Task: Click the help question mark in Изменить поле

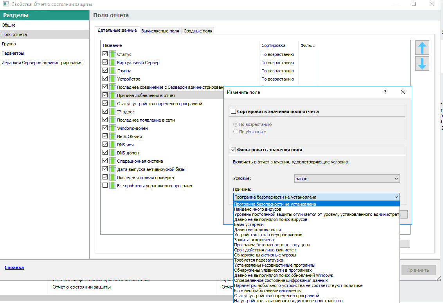Action: (385, 92)
